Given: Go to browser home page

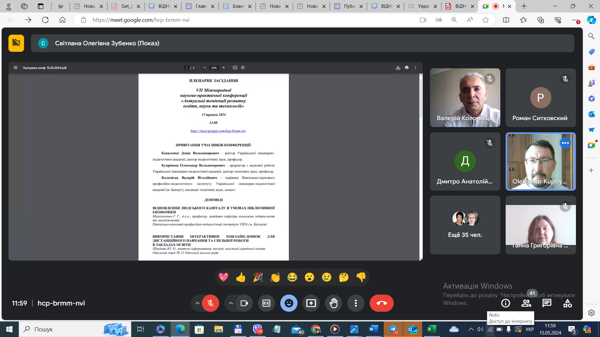Looking at the screenshot, I should [62, 20].
